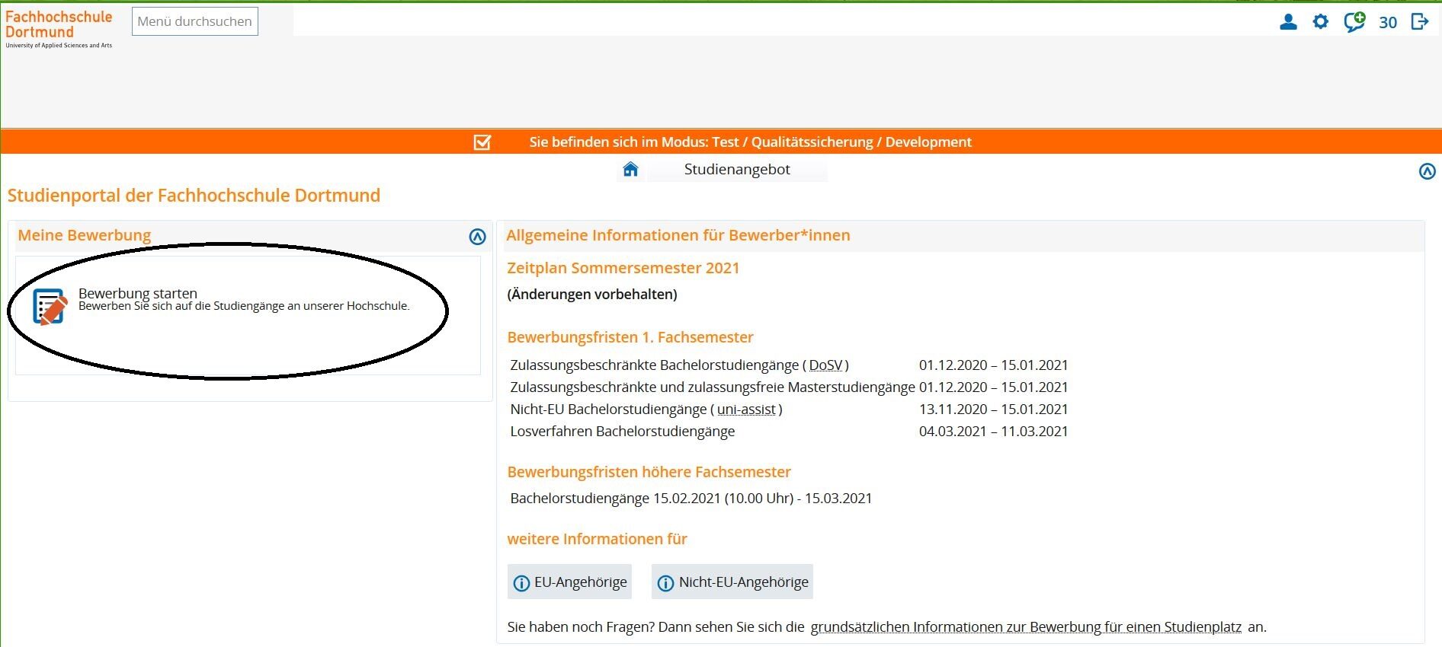Click the checkmark icon in the orange banner
This screenshot has height=647, width=1442.
coord(482,142)
